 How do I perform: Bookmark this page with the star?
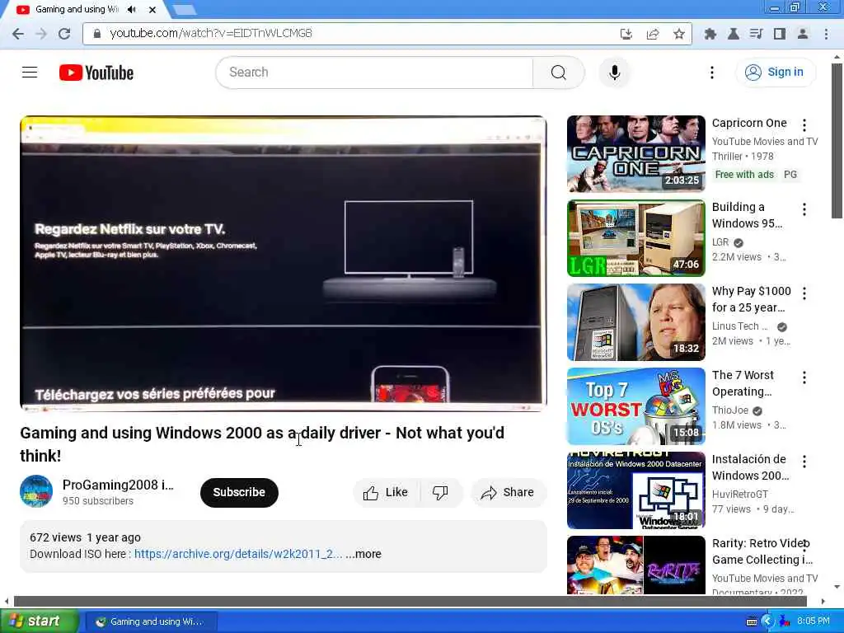[679, 34]
